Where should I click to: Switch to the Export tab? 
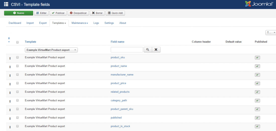point(43,23)
